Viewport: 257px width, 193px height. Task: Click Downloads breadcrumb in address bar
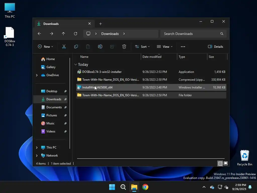tap(110, 34)
